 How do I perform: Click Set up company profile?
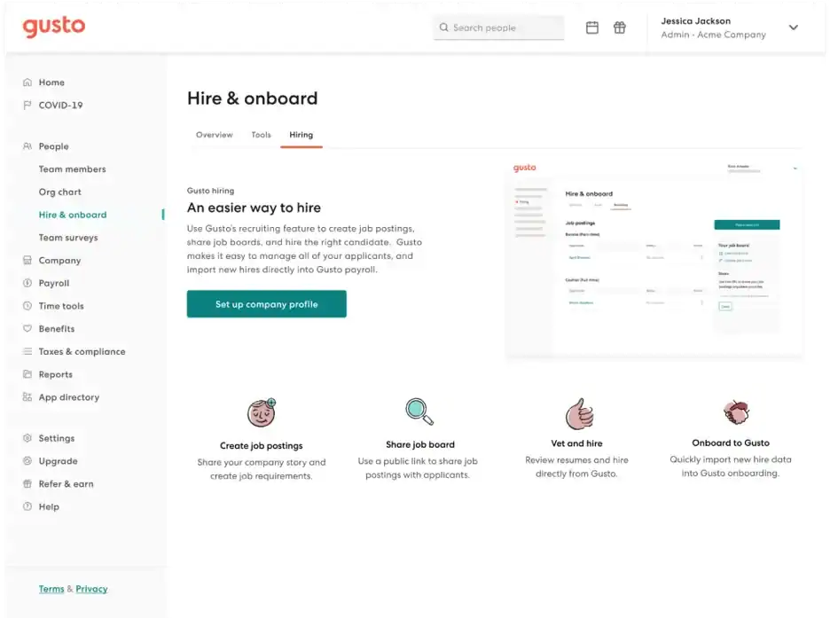(266, 304)
